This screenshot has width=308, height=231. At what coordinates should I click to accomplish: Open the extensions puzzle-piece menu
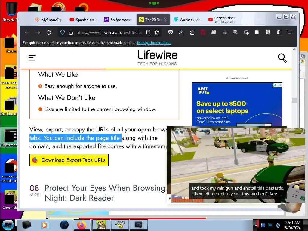point(192,32)
